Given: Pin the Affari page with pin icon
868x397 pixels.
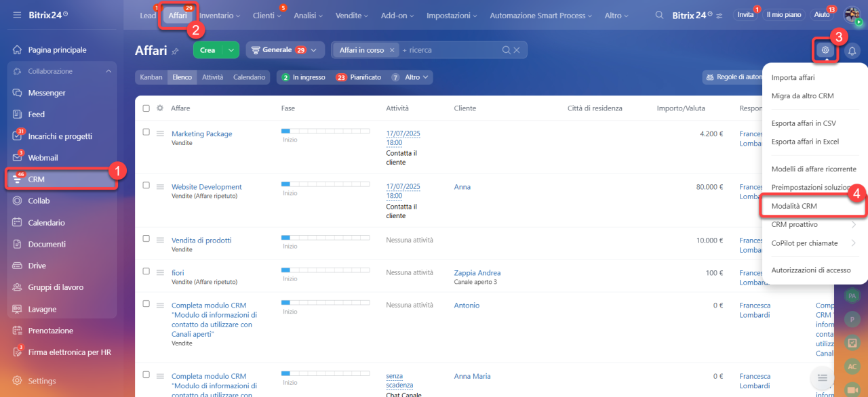Looking at the screenshot, I should click(175, 51).
